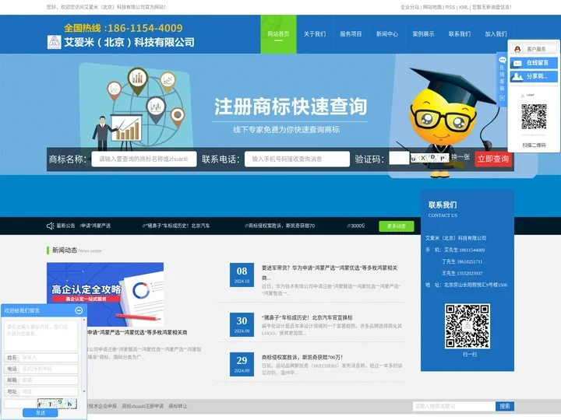Focus the captcha input in the message form
The width and height of the screenshot is (561, 420).
20,404
